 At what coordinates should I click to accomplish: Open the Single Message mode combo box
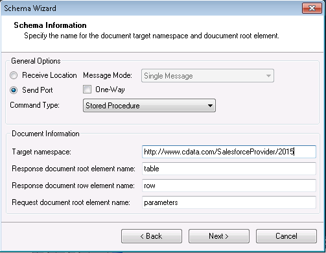click(x=207, y=76)
